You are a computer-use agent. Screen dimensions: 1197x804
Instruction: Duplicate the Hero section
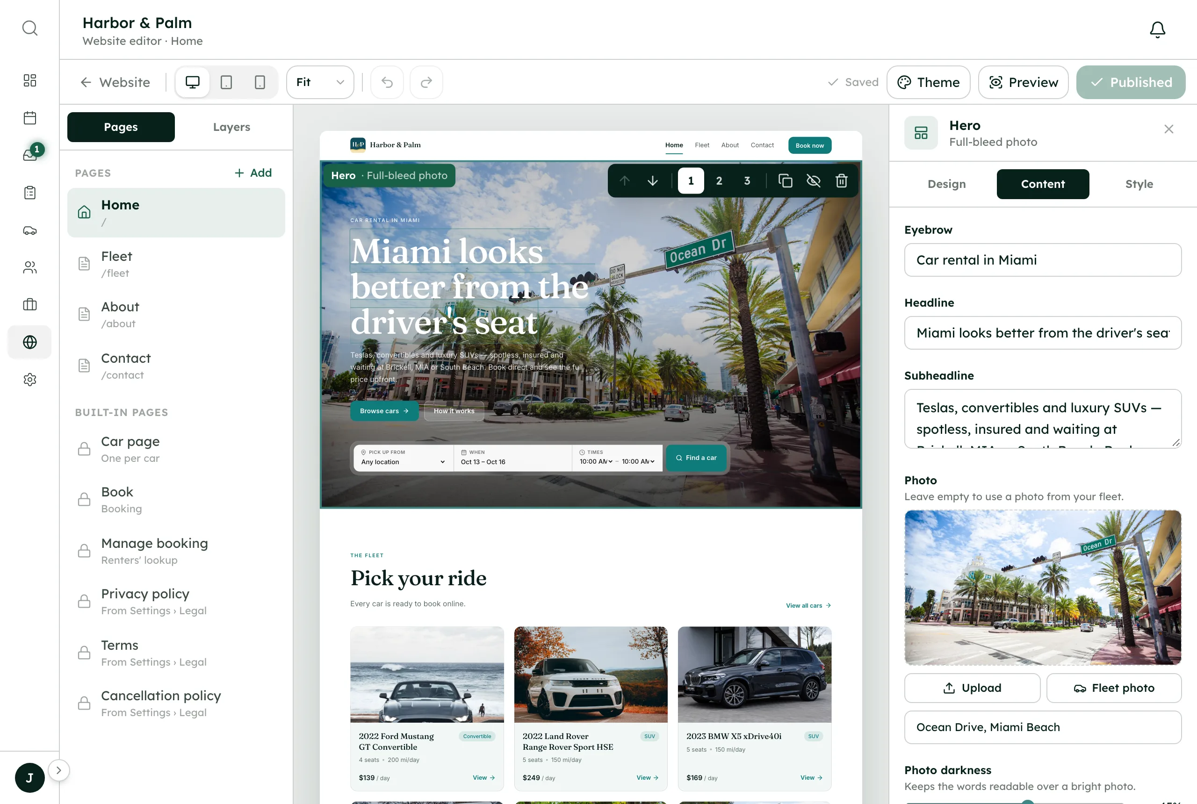[x=785, y=180]
